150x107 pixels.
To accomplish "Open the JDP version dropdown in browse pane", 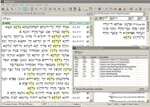I will coord(111,18).
